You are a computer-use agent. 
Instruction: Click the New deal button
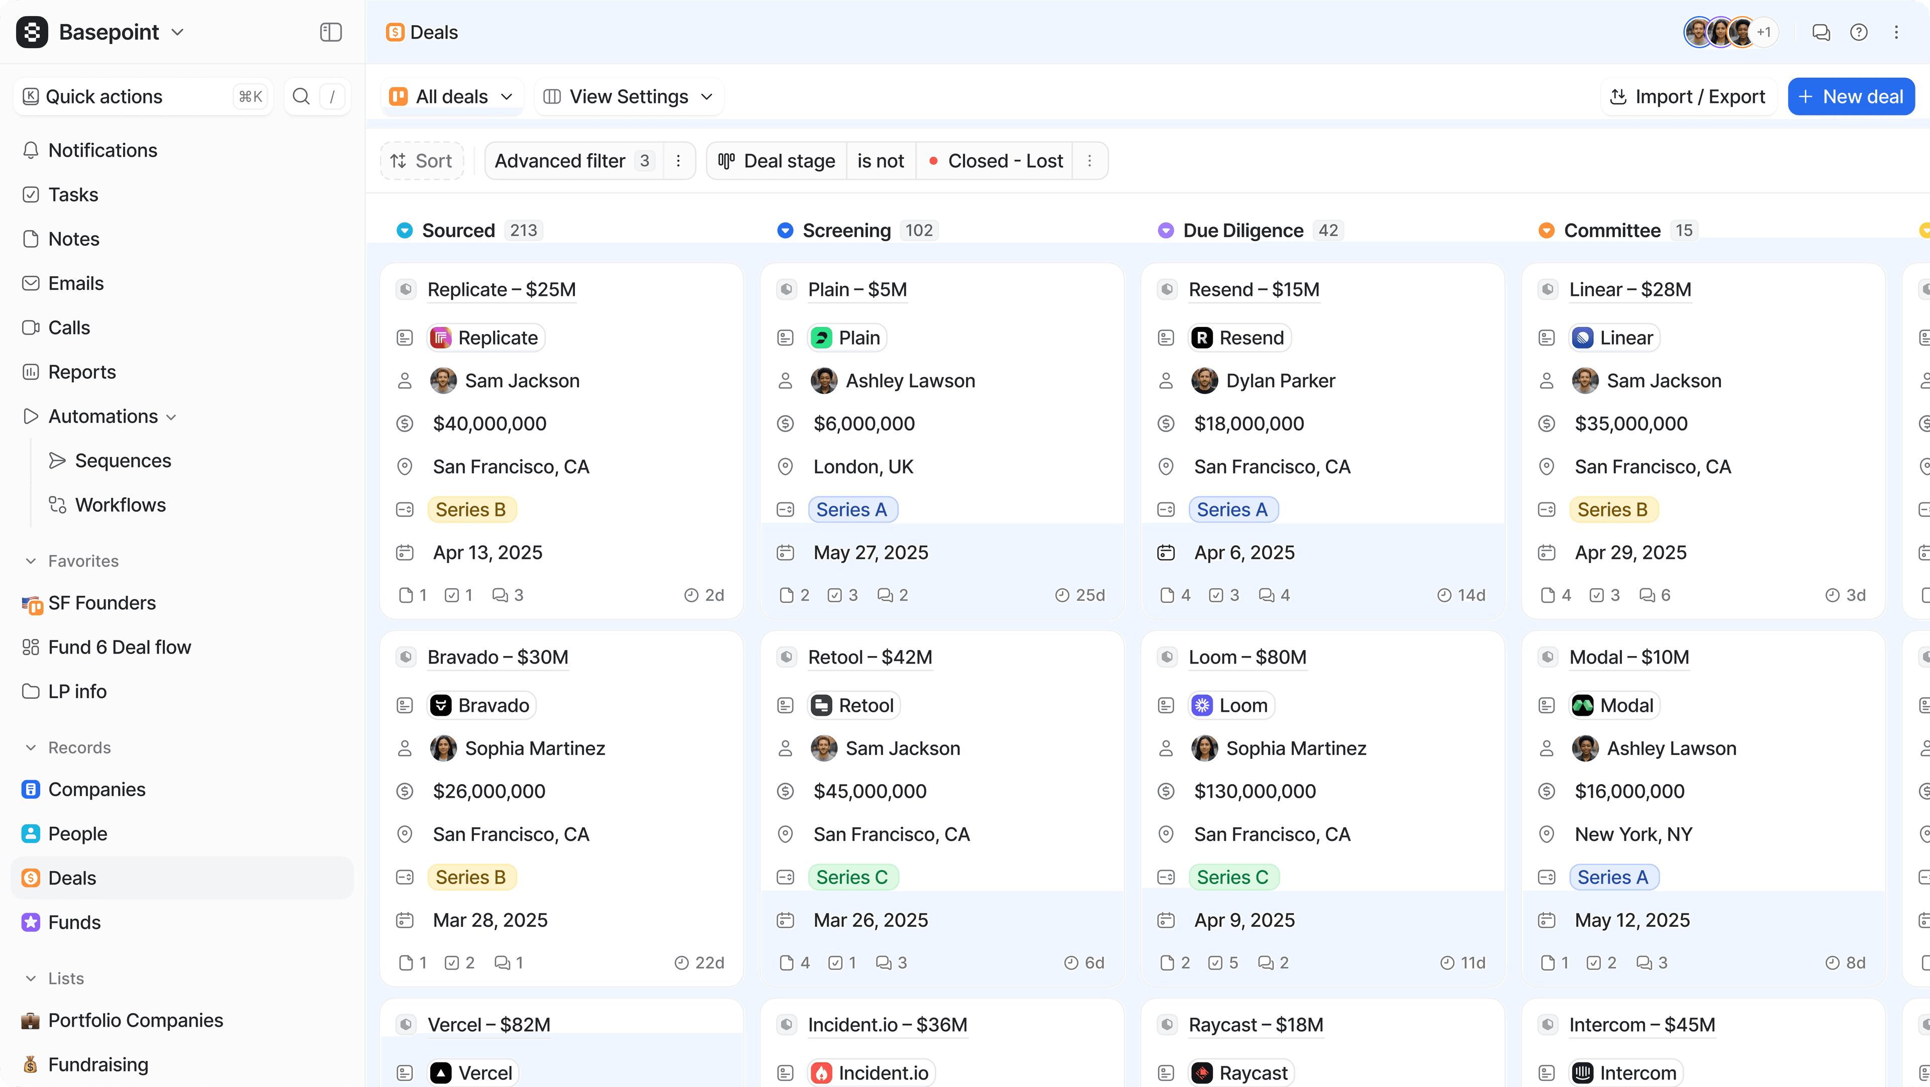(1851, 96)
